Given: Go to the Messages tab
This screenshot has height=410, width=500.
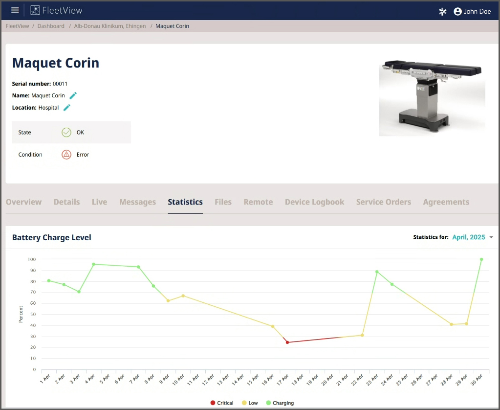Looking at the screenshot, I should [137, 202].
